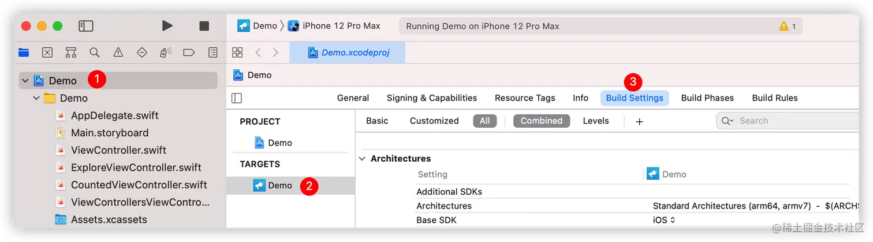Image resolution: width=873 pixels, height=242 pixels.
Task: Click the Demo breadcrumb in jump bar
Action: 252,75
